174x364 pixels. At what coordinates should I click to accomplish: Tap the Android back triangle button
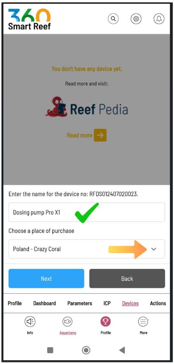122,350
